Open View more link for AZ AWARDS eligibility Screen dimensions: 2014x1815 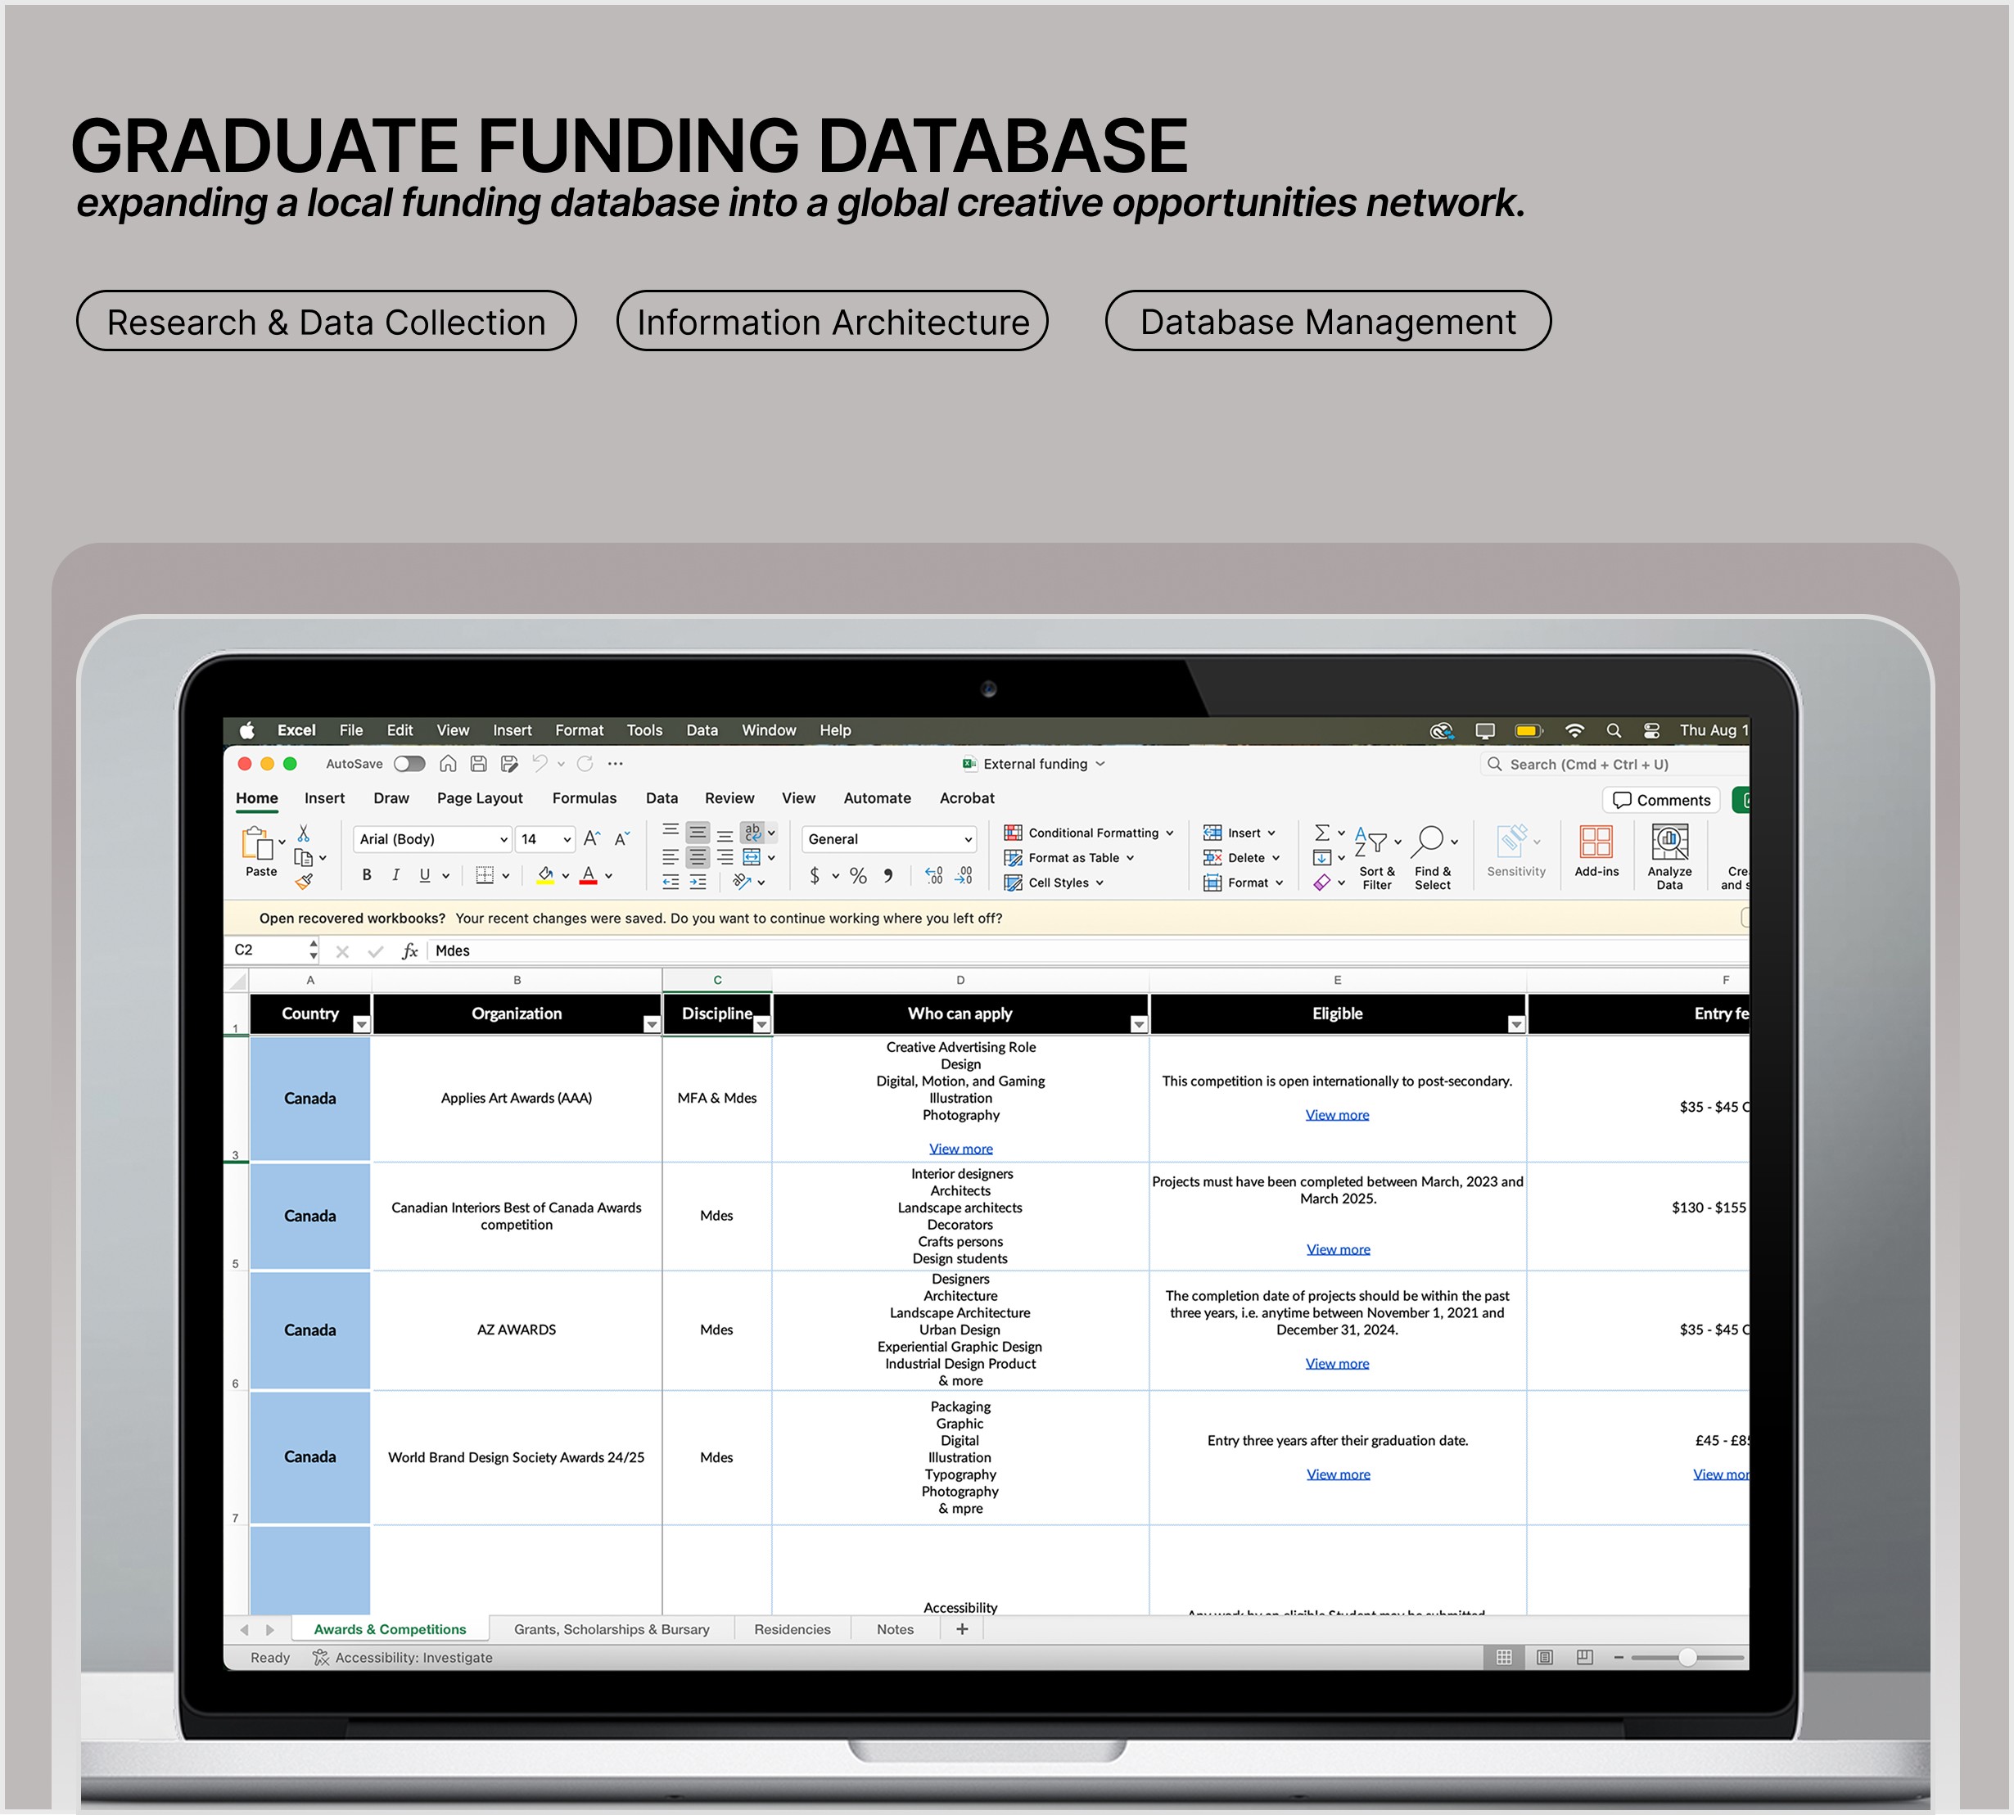click(x=1337, y=1363)
